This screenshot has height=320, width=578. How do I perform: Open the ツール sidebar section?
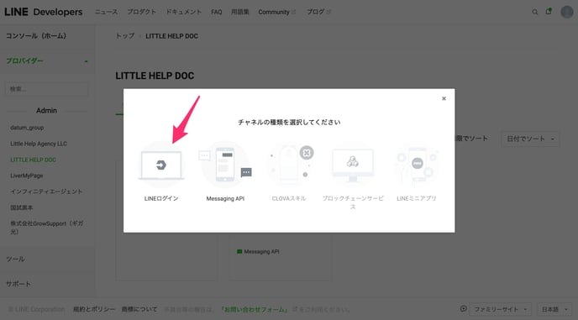point(15,259)
